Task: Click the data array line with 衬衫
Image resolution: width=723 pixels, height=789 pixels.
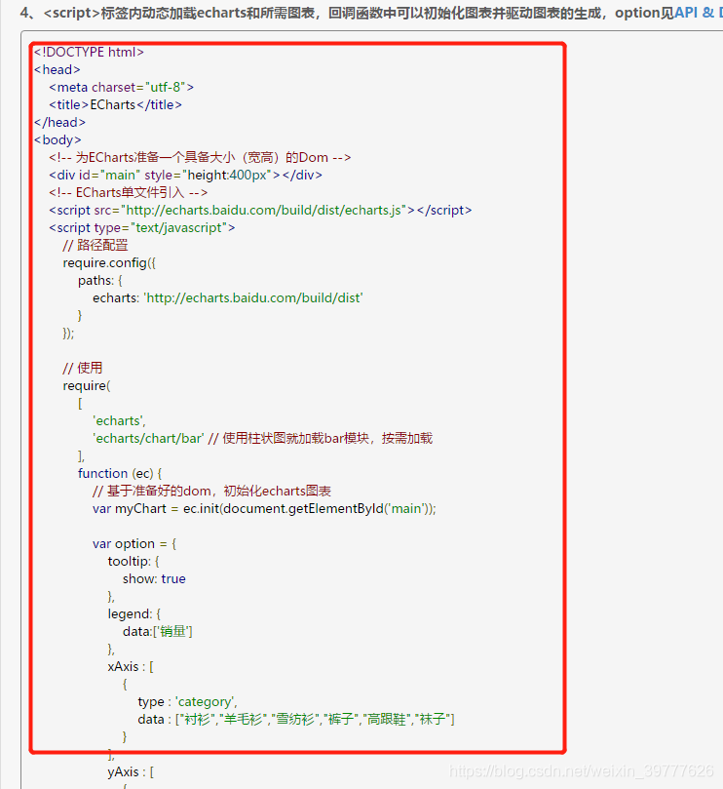Action: pos(296,720)
